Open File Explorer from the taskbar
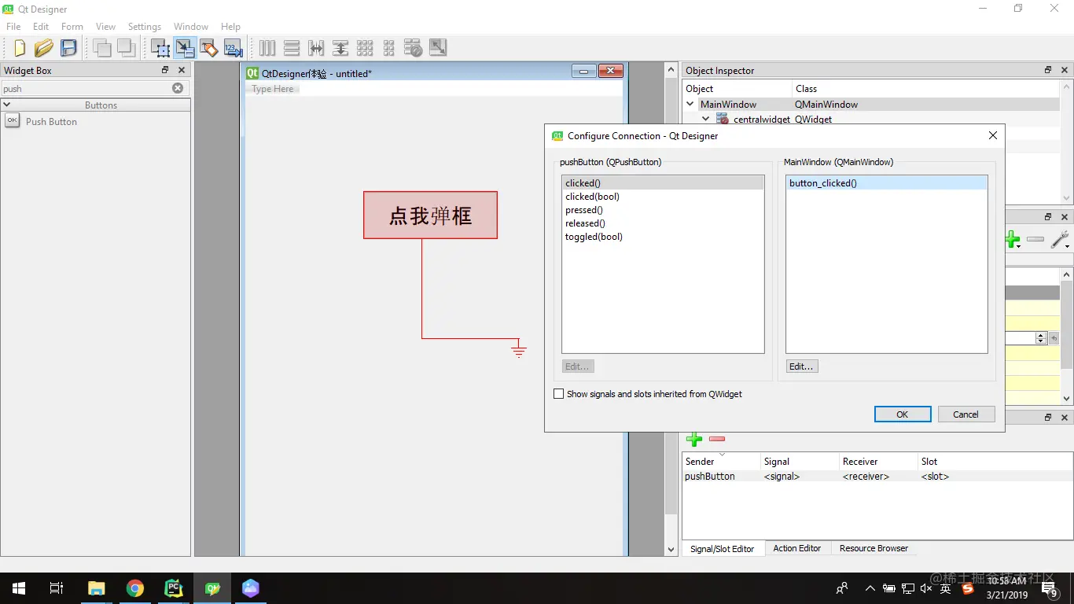1074x604 pixels. [x=97, y=588]
